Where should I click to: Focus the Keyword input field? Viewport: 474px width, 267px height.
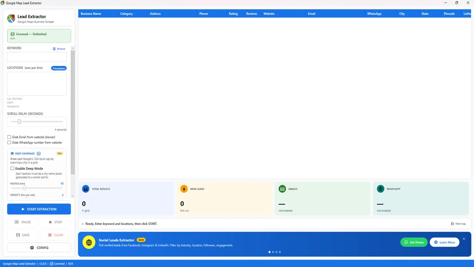pyautogui.click(x=37, y=57)
